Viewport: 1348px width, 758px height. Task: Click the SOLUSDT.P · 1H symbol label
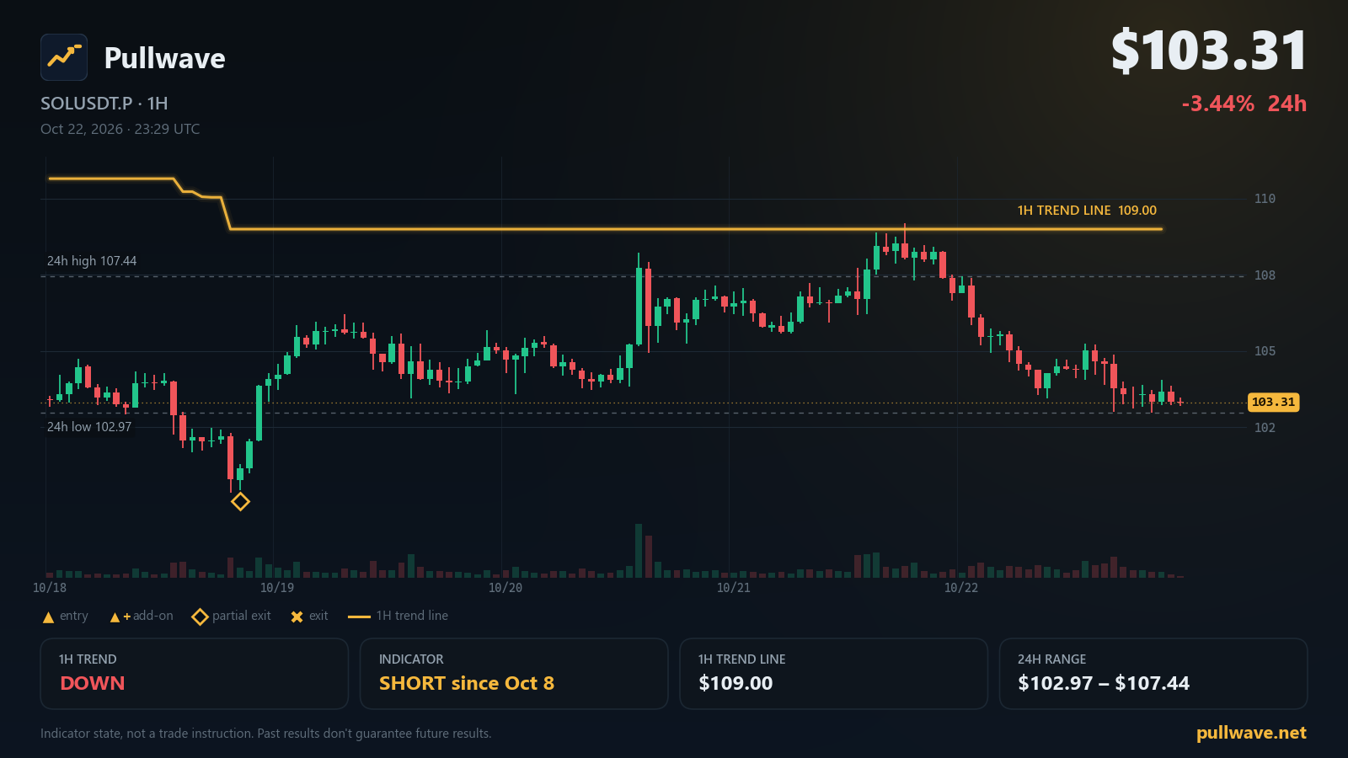pyautogui.click(x=104, y=104)
